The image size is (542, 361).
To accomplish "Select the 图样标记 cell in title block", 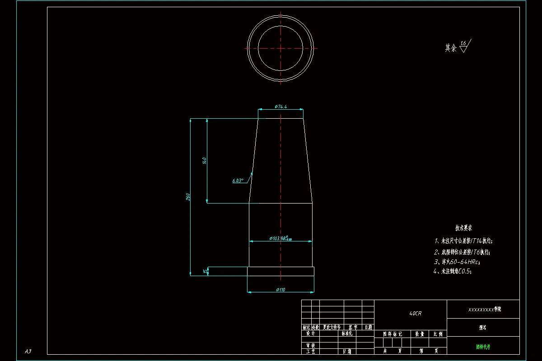I will (x=392, y=334).
